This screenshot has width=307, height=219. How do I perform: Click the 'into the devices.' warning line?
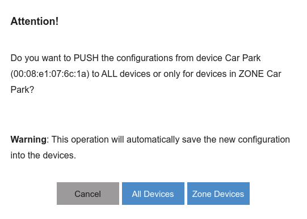pos(43,156)
